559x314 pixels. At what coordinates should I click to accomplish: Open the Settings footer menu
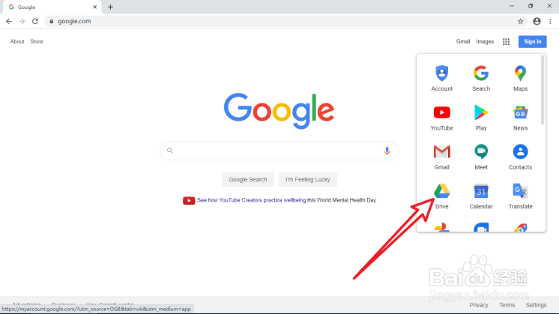pos(536,305)
